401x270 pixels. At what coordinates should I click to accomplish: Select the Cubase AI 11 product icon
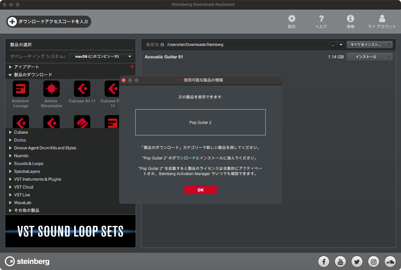pyautogui.click(x=82, y=89)
